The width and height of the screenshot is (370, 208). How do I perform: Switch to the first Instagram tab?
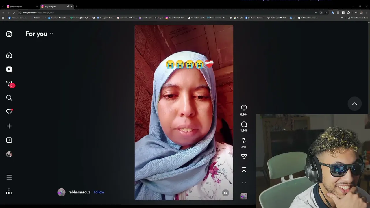coord(22,6)
